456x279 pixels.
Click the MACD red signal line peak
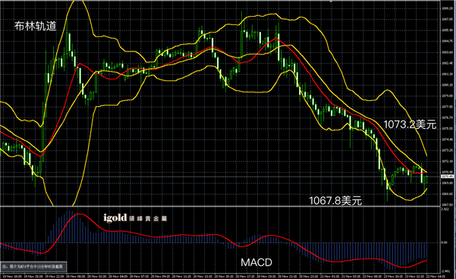79,215
